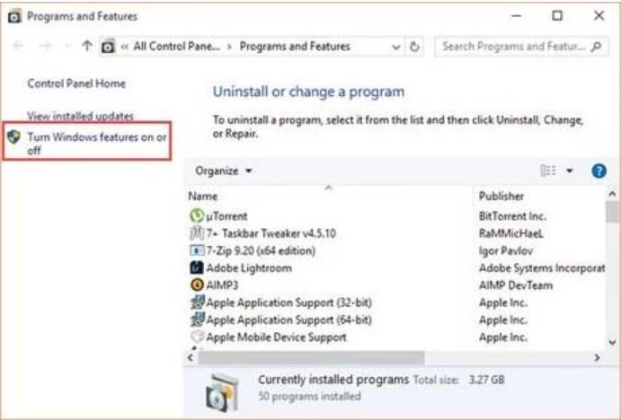Open View installed updates
Viewport: 621px width, 420px height.
(80, 116)
